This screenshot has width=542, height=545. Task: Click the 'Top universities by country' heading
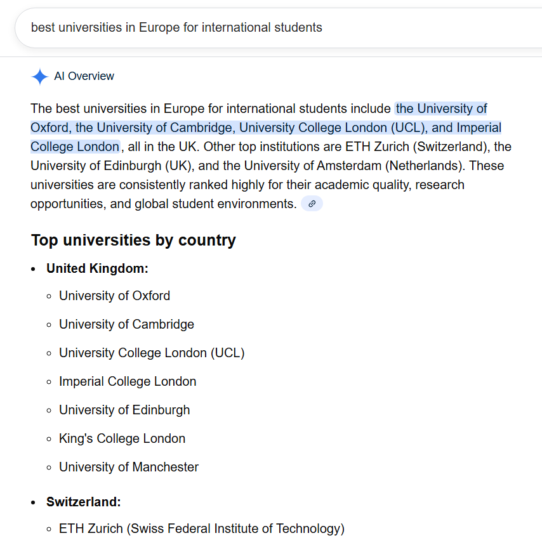pos(133,240)
